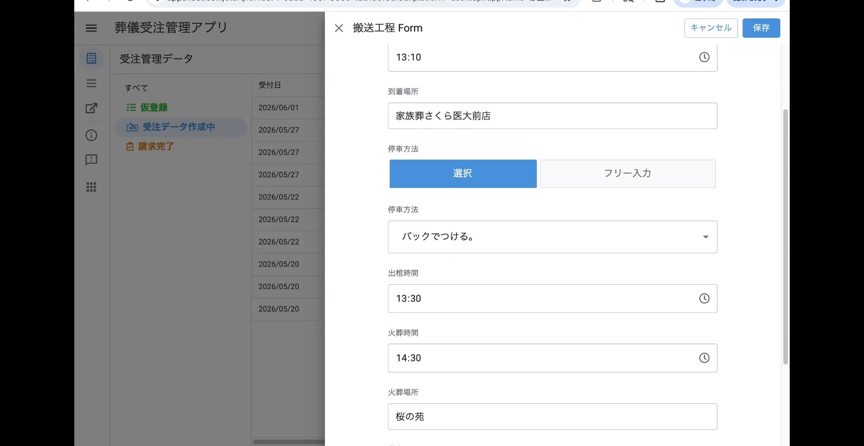Image resolution: width=864 pixels, height=446 pixels.
Task: Select the row dated 2026/06/01
Action: click(x=288, y=108)
